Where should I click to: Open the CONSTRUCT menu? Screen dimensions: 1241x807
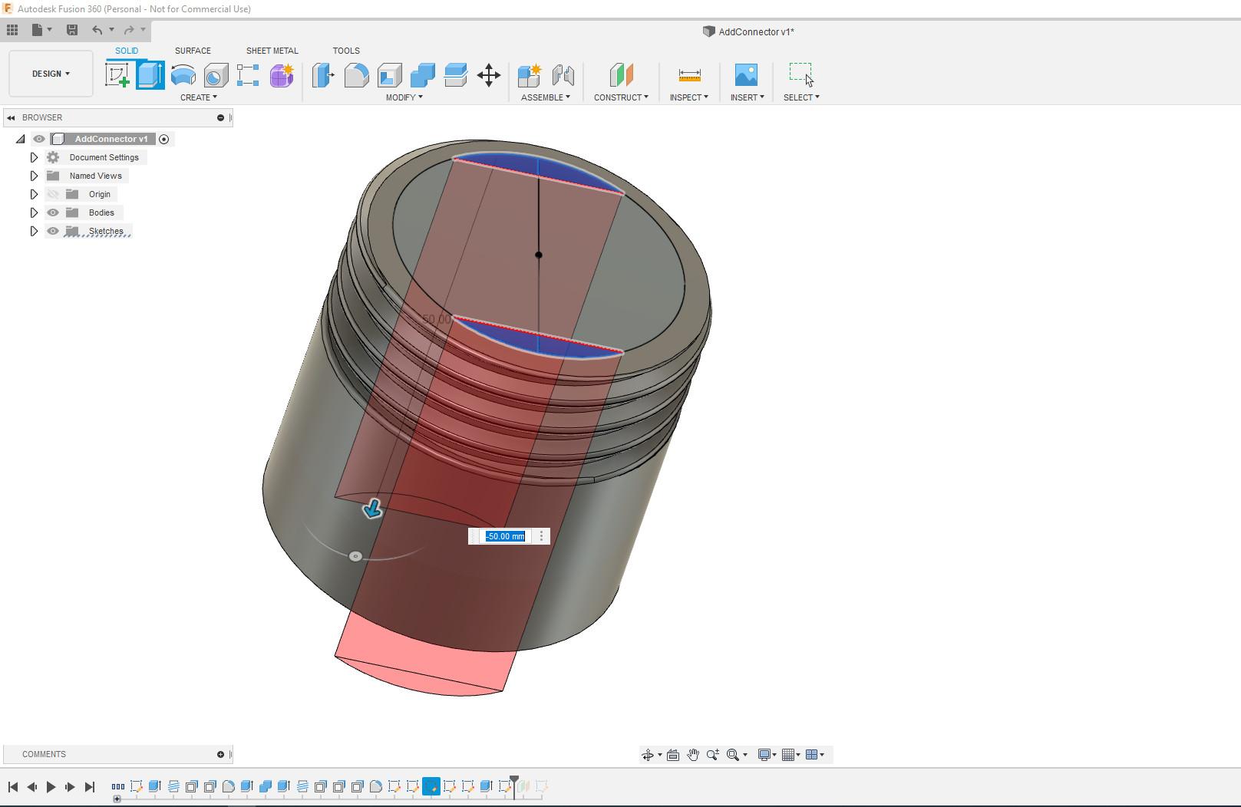click(x=620, y=97)
